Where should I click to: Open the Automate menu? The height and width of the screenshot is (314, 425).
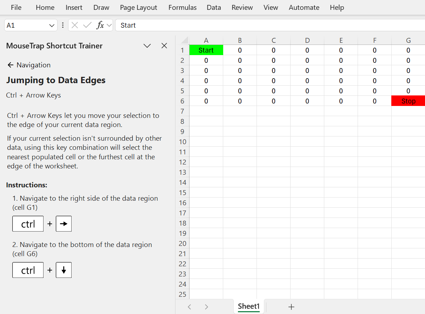point(304,7)
